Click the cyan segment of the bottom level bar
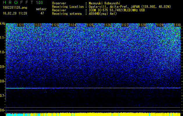 tap(15, 114)
